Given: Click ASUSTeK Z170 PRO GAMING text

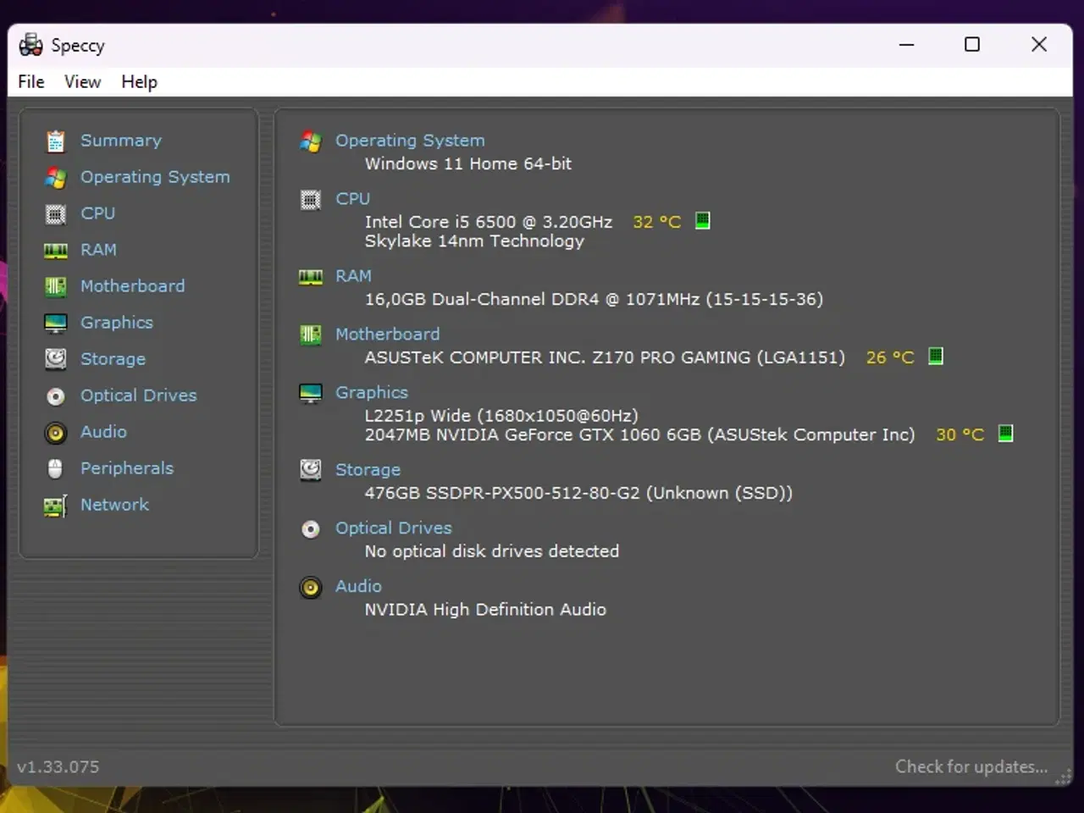Looking at the screenshot, I should (605, 357).
